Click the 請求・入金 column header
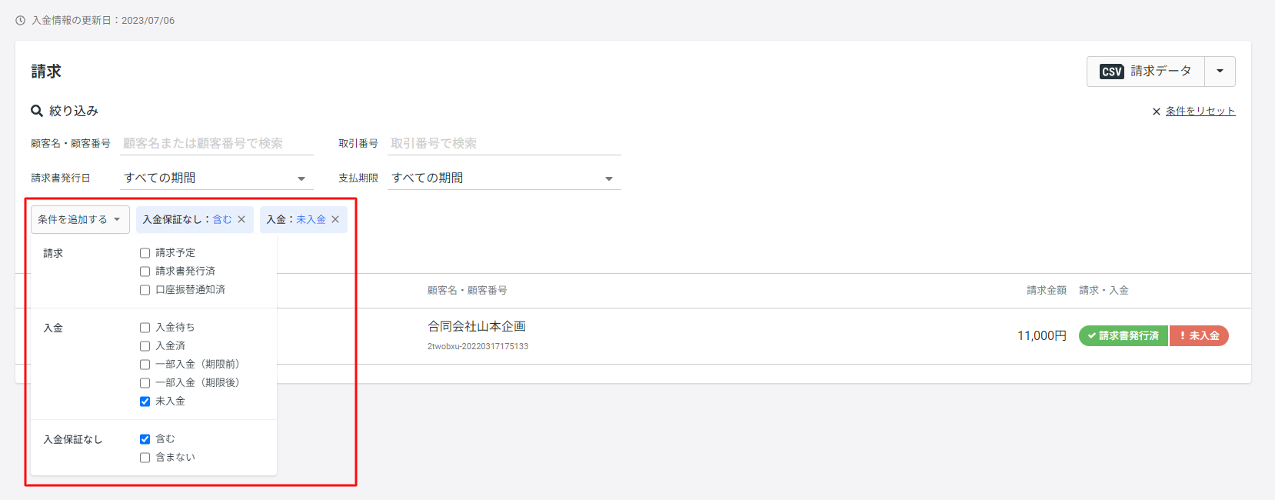Screen dimensions: 1275x500 tap(1104, 291)
